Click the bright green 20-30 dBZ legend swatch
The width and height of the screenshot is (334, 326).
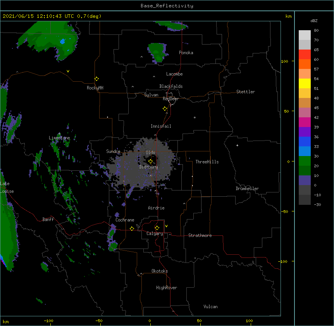pos(305,161)
